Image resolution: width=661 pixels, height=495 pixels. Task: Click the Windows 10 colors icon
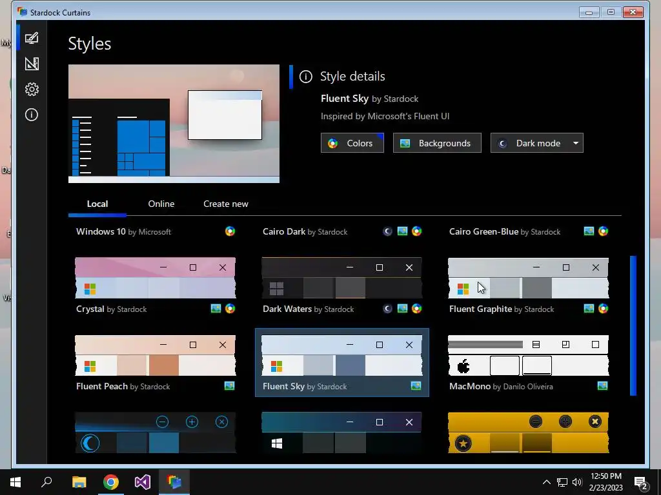point(230,231)
